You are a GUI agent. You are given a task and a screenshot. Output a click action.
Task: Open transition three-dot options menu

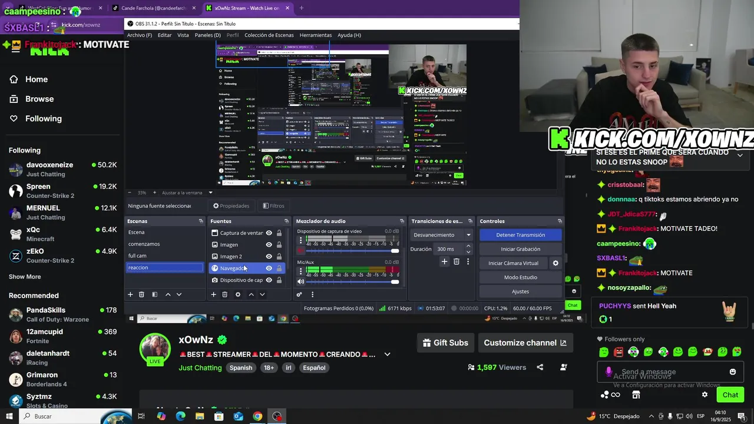pyautogui.click(x=468, y=261)
